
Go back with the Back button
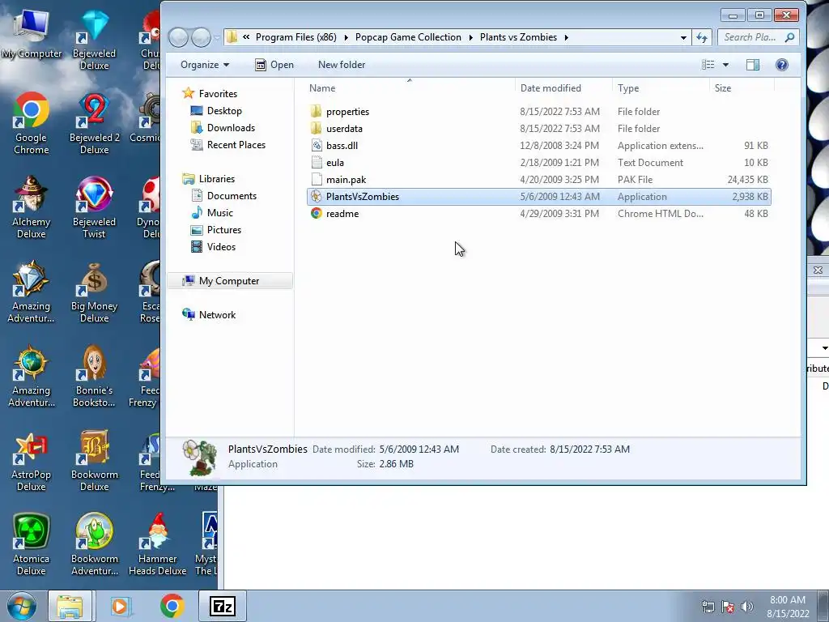(x=179, y=37)
